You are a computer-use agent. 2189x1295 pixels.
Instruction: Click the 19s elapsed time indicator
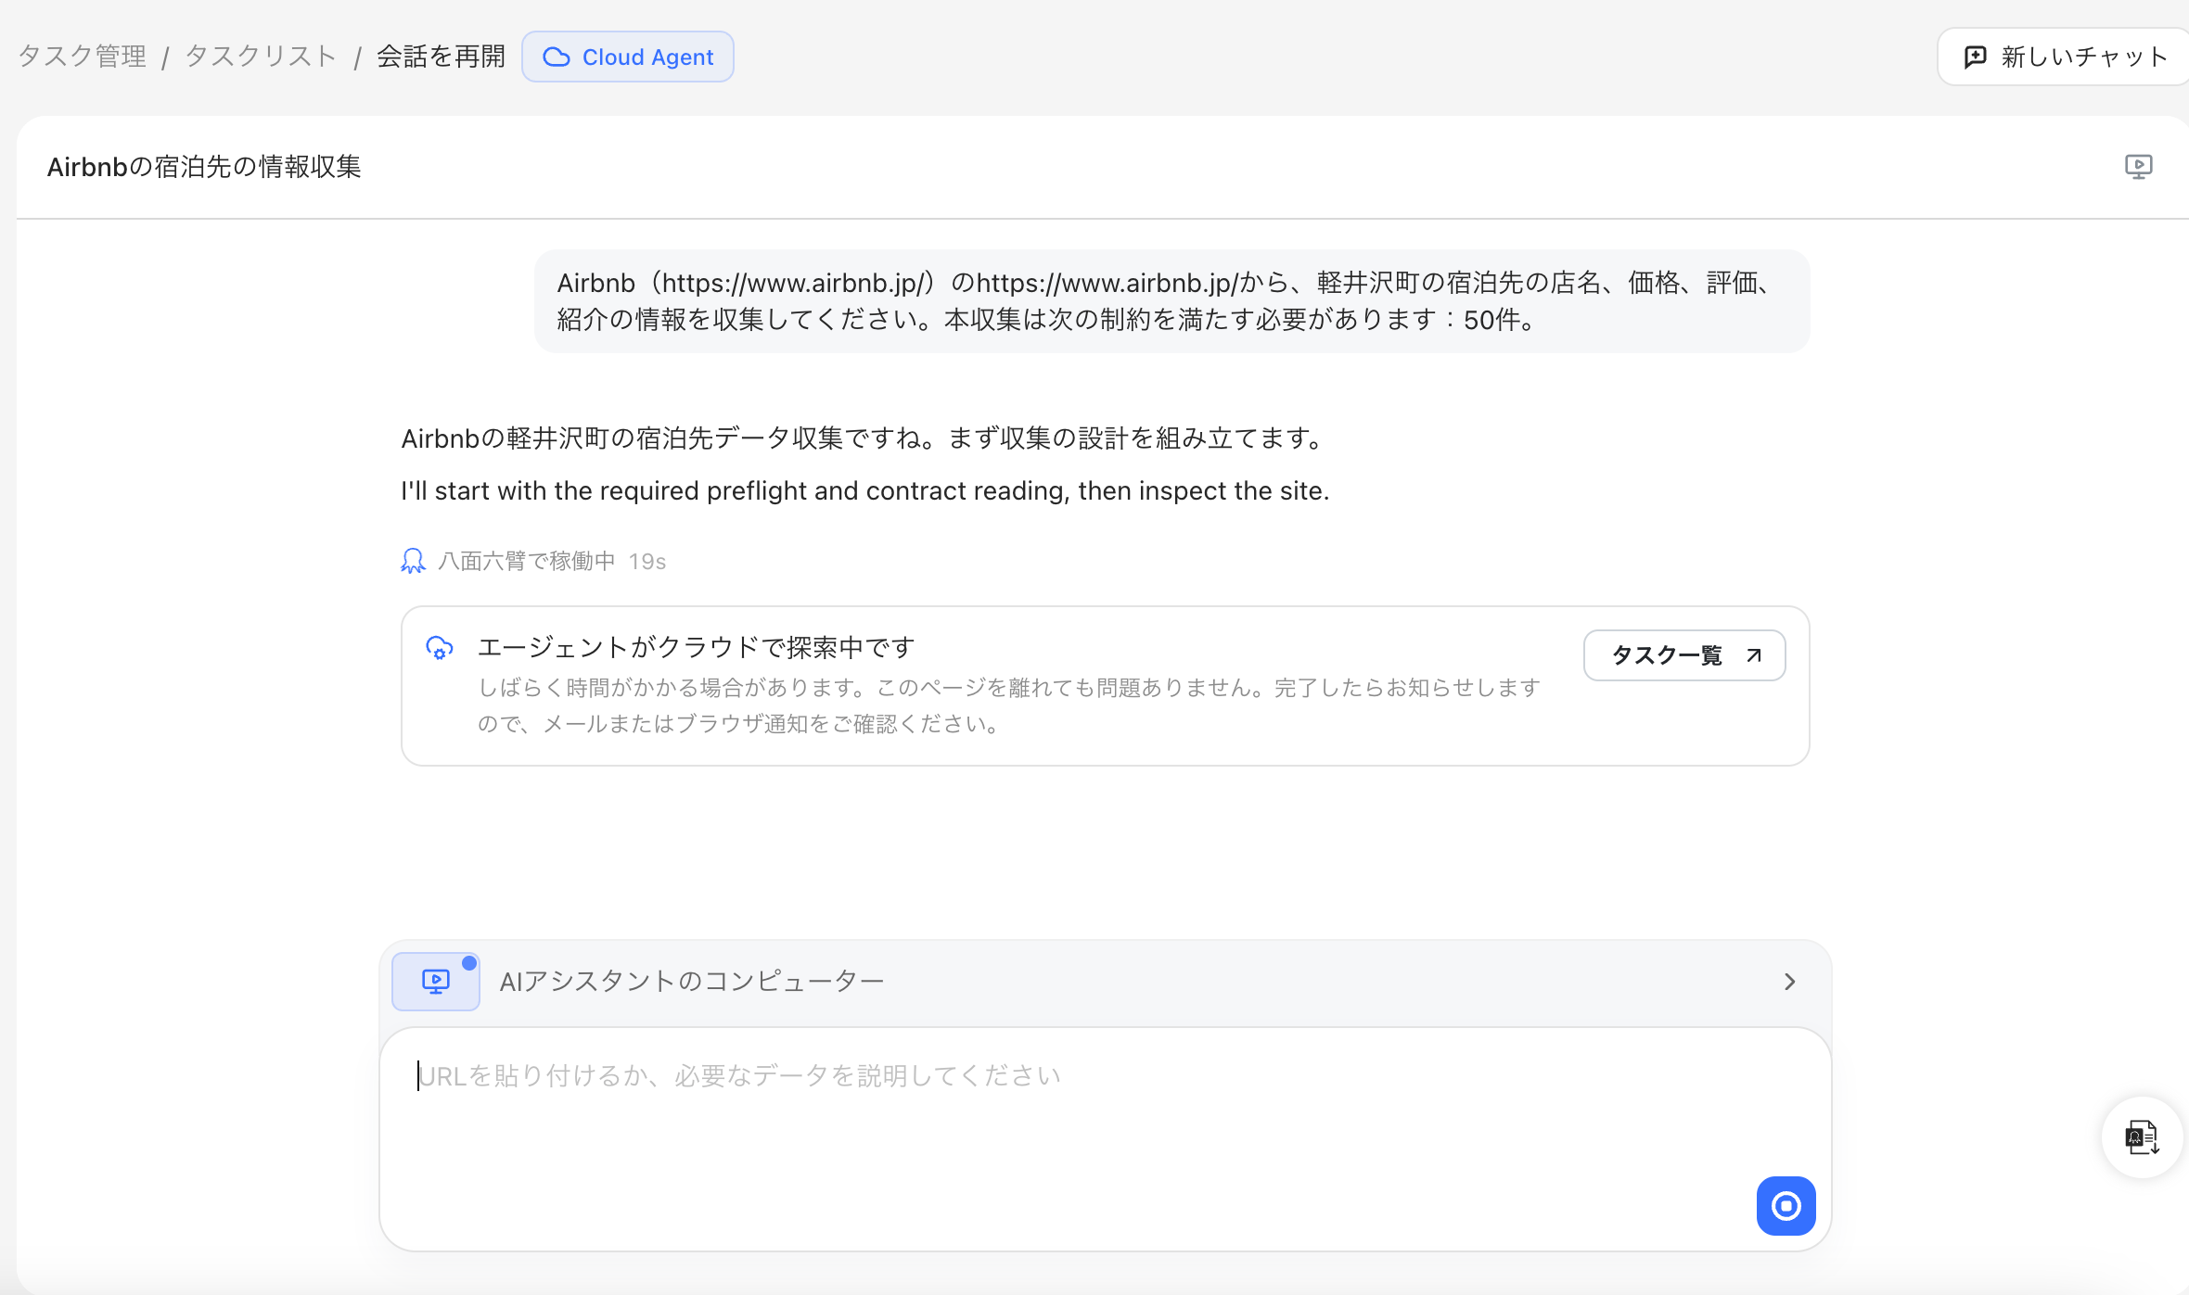(647, 562)
